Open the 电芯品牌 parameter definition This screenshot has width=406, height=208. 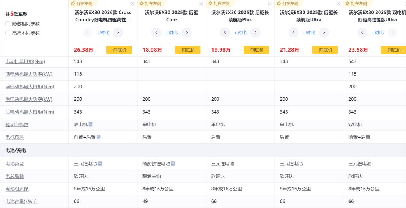[x=15, y=176]
